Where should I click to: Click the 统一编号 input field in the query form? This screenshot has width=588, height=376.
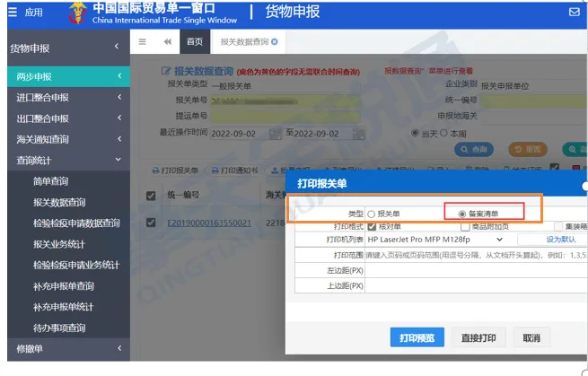click(x=534, y=101)
